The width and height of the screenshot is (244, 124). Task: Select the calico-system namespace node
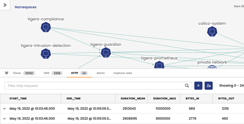click(212, 32)
